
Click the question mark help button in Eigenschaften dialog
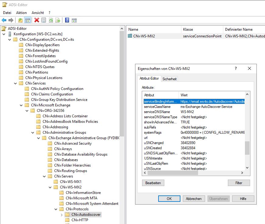(x=236, y=68)
